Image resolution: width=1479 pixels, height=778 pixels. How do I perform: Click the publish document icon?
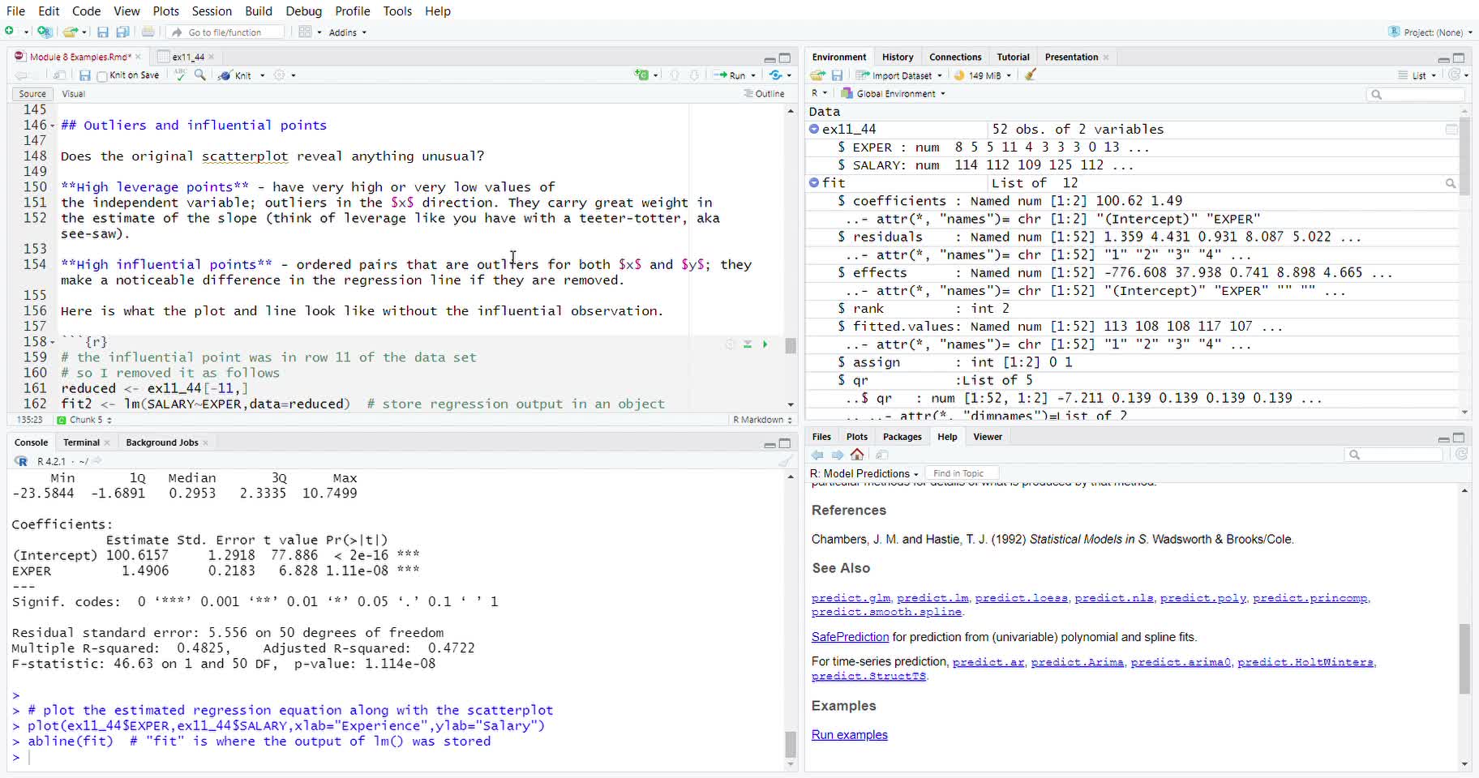coord(776,75)
